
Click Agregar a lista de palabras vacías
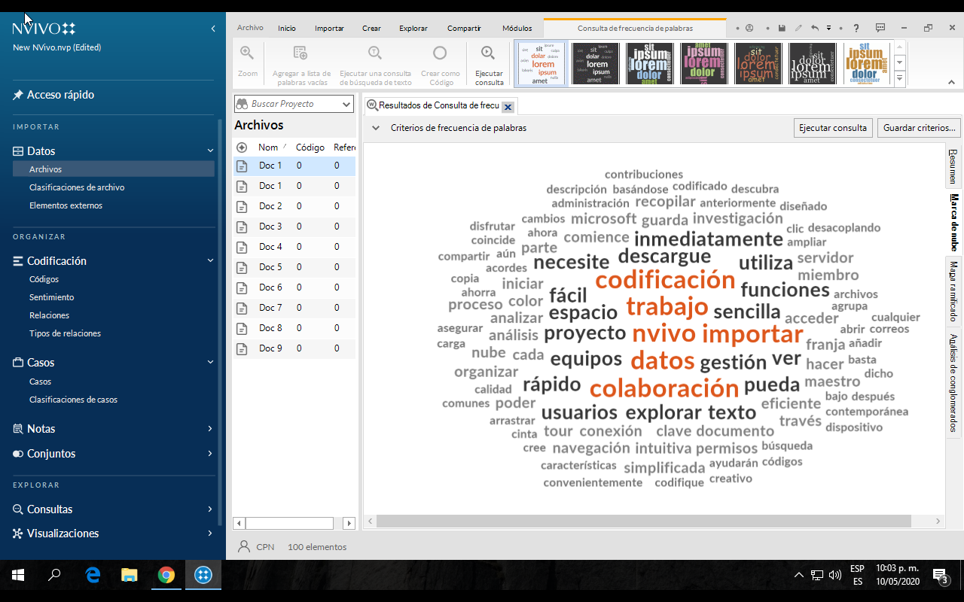tap(301, 65)
